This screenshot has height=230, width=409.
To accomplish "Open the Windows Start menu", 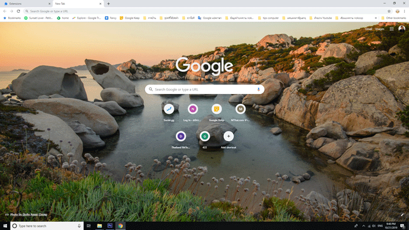I will pyautogui.click(x=5, y=226).
